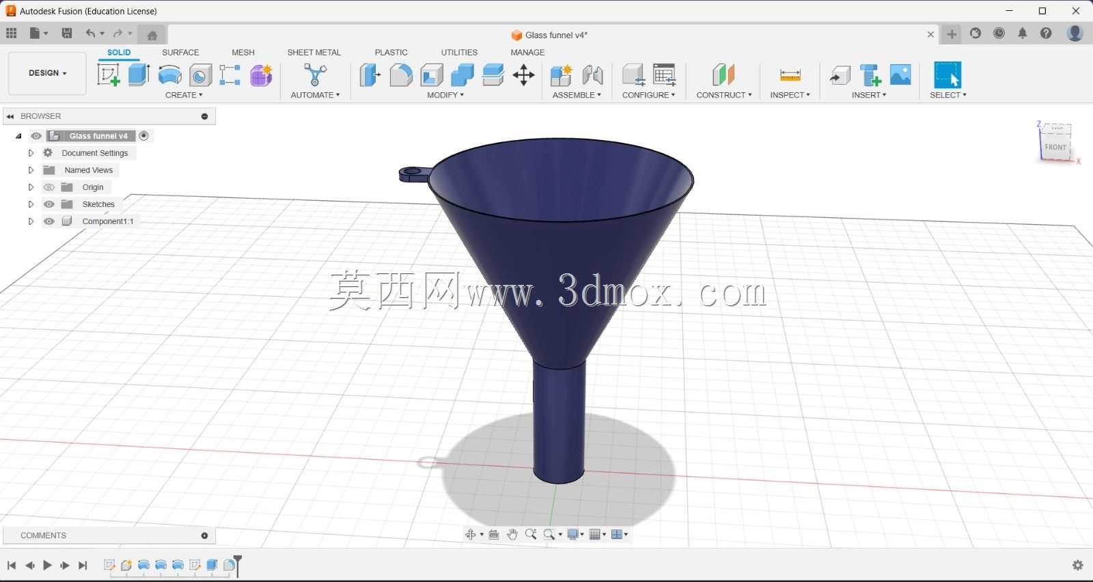Select the Pan hand tool
Screen dimensions: 1093x582
[x=512, y=534]
